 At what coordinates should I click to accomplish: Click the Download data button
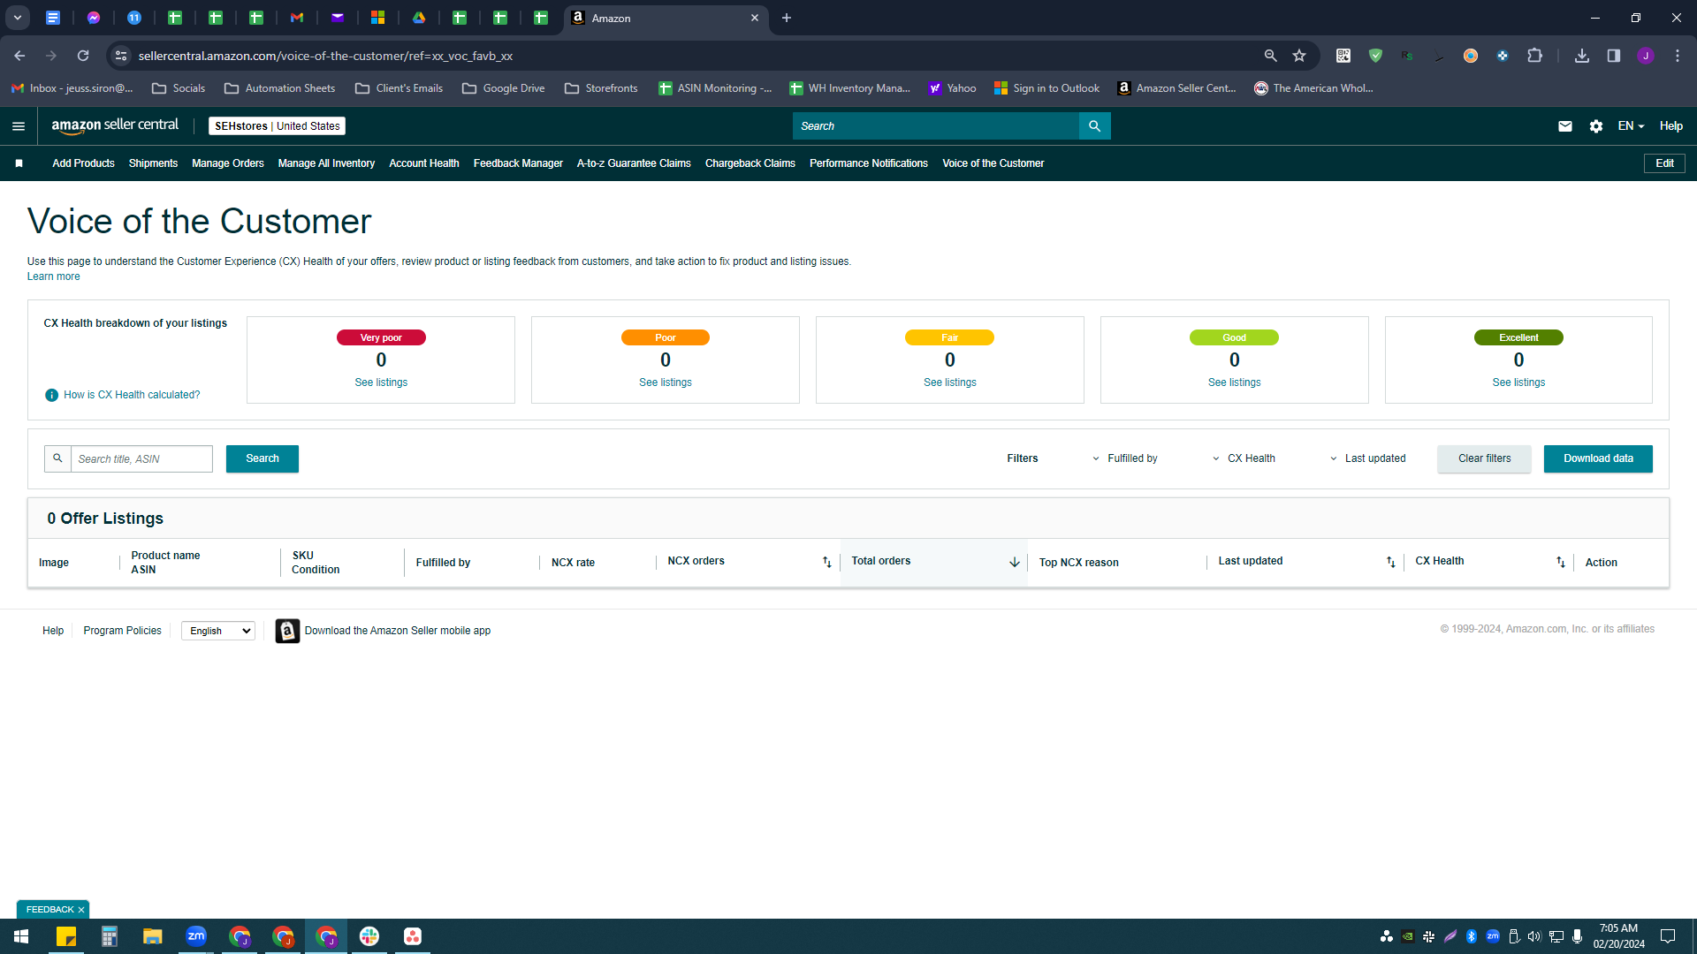coord(1598,458)
